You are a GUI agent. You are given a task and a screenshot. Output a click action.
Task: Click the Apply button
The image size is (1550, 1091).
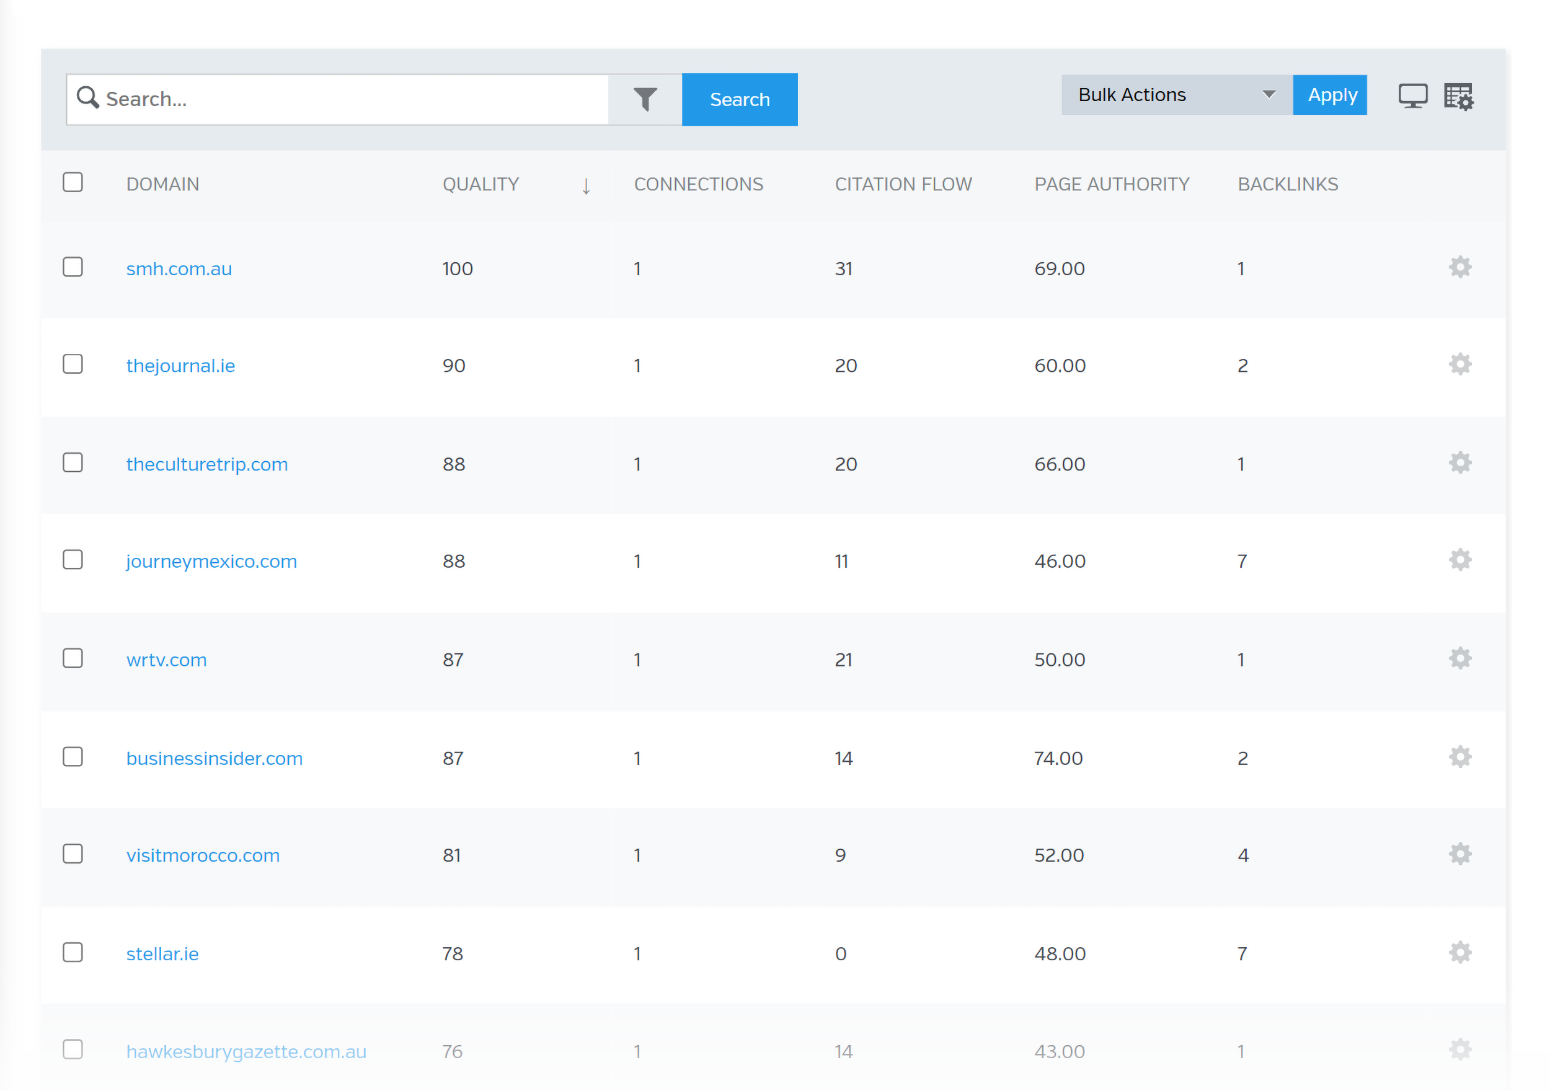tap(1330, 95)
